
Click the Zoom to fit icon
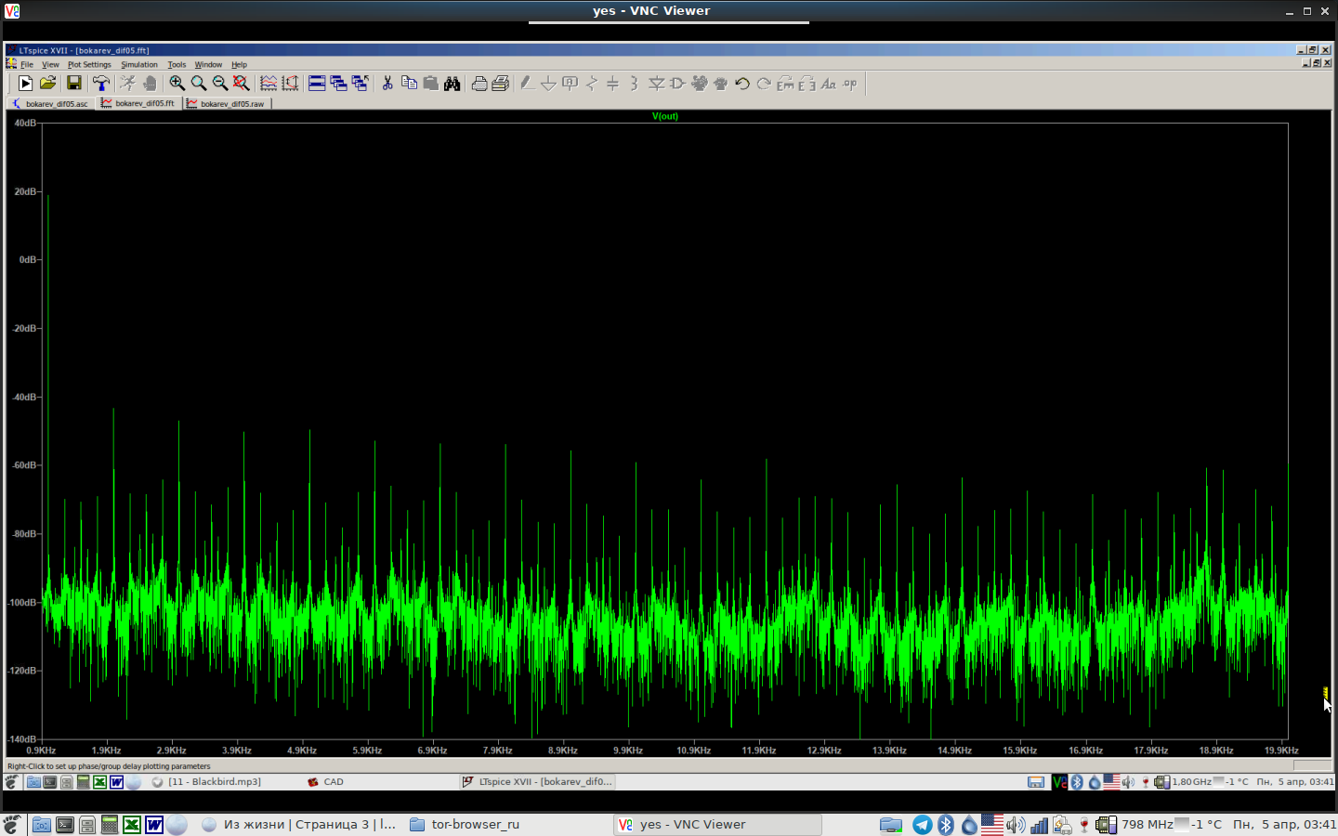click(242, 84)
